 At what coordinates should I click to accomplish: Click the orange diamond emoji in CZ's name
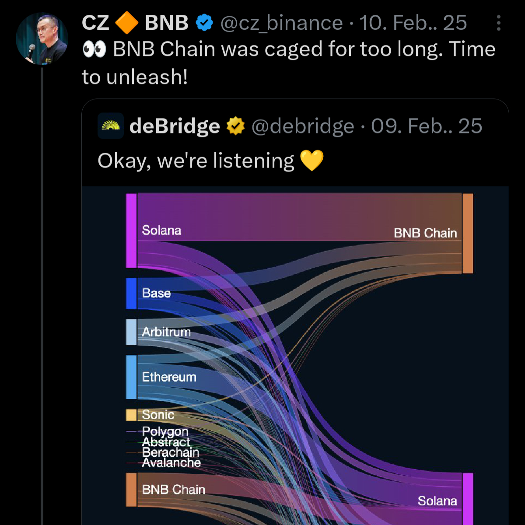127,22
